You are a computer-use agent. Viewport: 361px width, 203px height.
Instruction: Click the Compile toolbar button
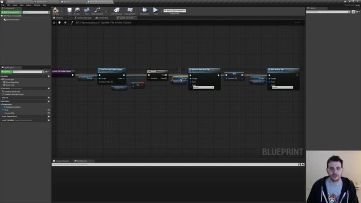pyautogui.click(x=55, y=11)
